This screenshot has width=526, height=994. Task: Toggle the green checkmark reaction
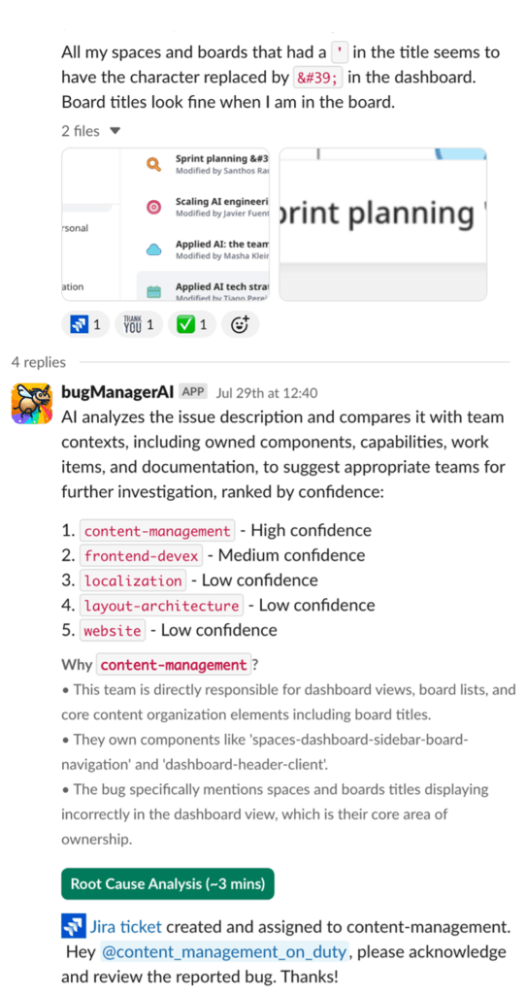pyautogui.click(x=191, y=325)
